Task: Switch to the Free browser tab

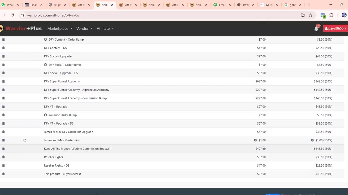Action: click(222, 5)
